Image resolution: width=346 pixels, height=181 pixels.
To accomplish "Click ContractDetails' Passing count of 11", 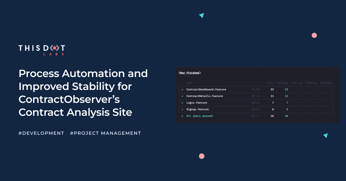I will click(x=286, y=96).
